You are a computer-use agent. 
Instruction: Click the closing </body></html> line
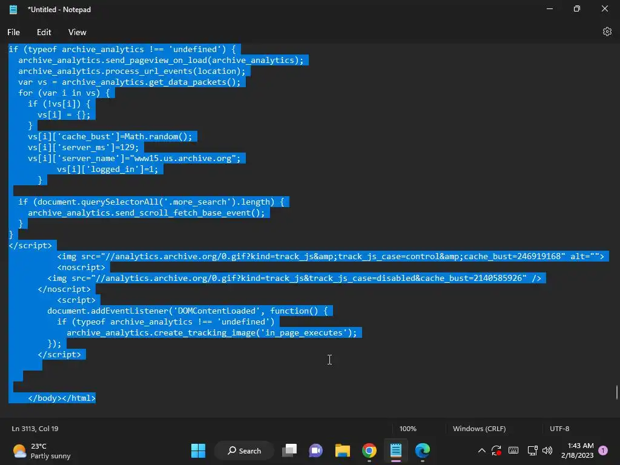(62, 398)
